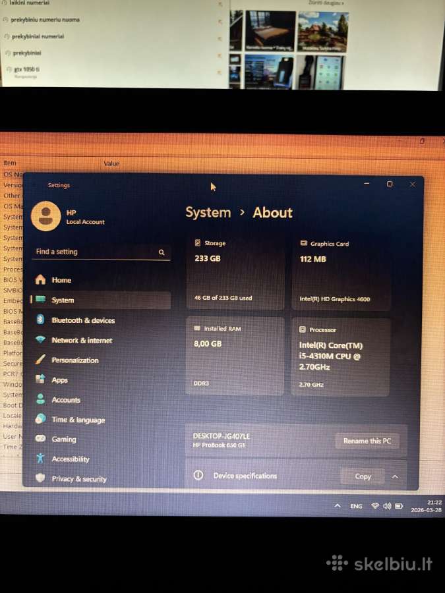Screen dimensions: 445x593
Task: Click the Time & language globe icon
Action: (40, 418)
